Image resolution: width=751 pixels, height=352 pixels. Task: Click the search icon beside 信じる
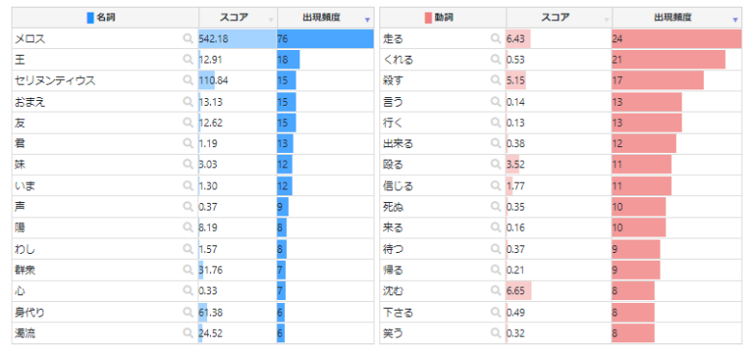[x=495, y=186]
